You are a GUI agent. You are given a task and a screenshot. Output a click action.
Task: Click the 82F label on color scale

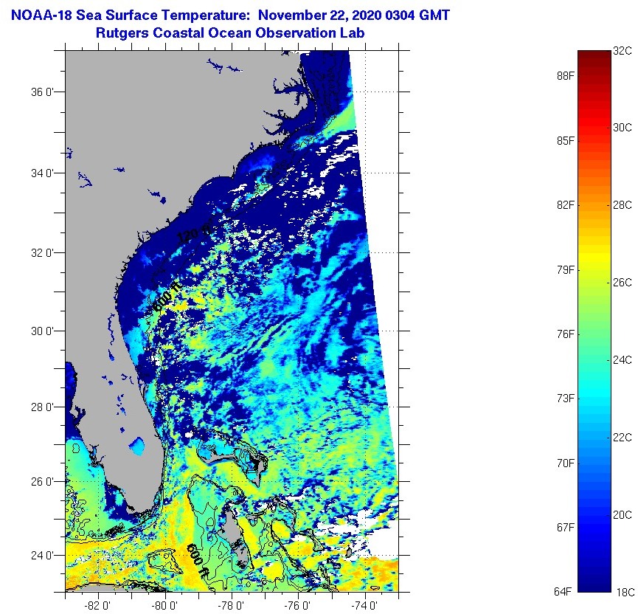pyautogui.click(x=566, y=204)
